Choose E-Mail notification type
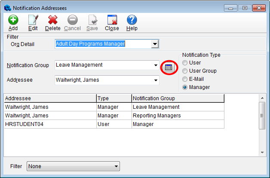 click(x=185, y=79)
